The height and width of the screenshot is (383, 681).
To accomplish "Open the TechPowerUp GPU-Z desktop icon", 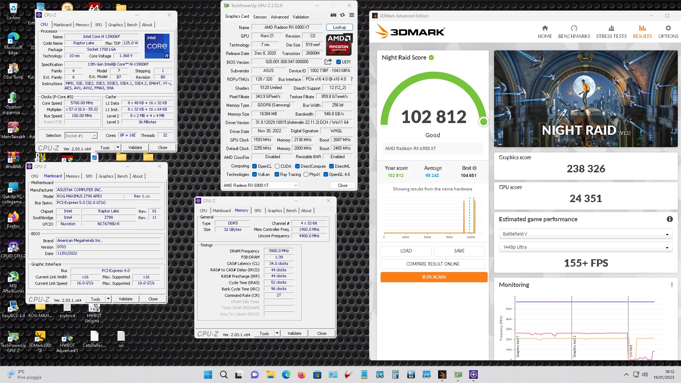I will click(x=13, y=342).
